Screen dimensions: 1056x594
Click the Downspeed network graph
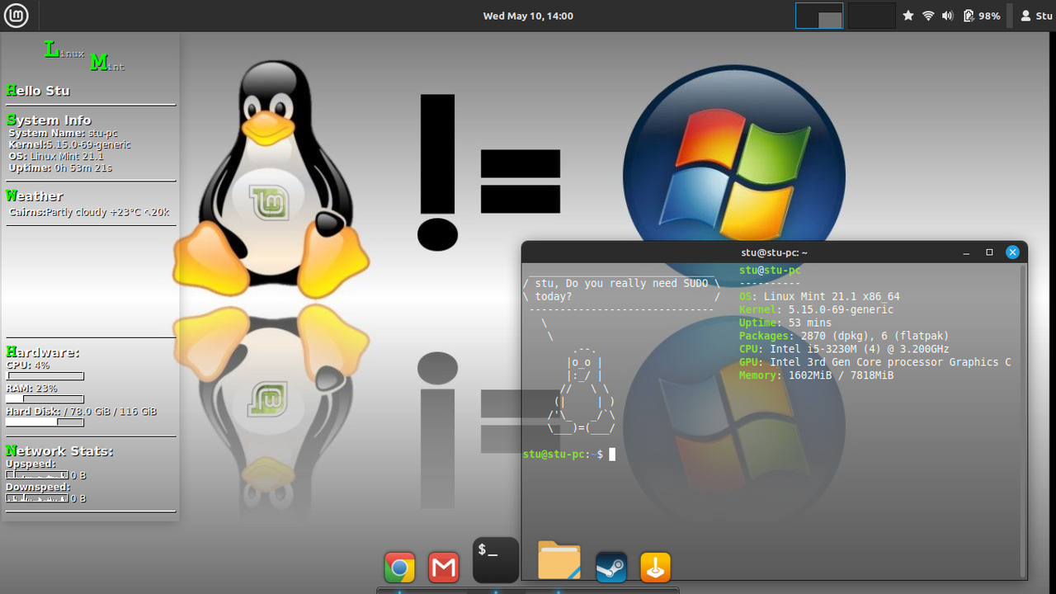click(37, 498)
